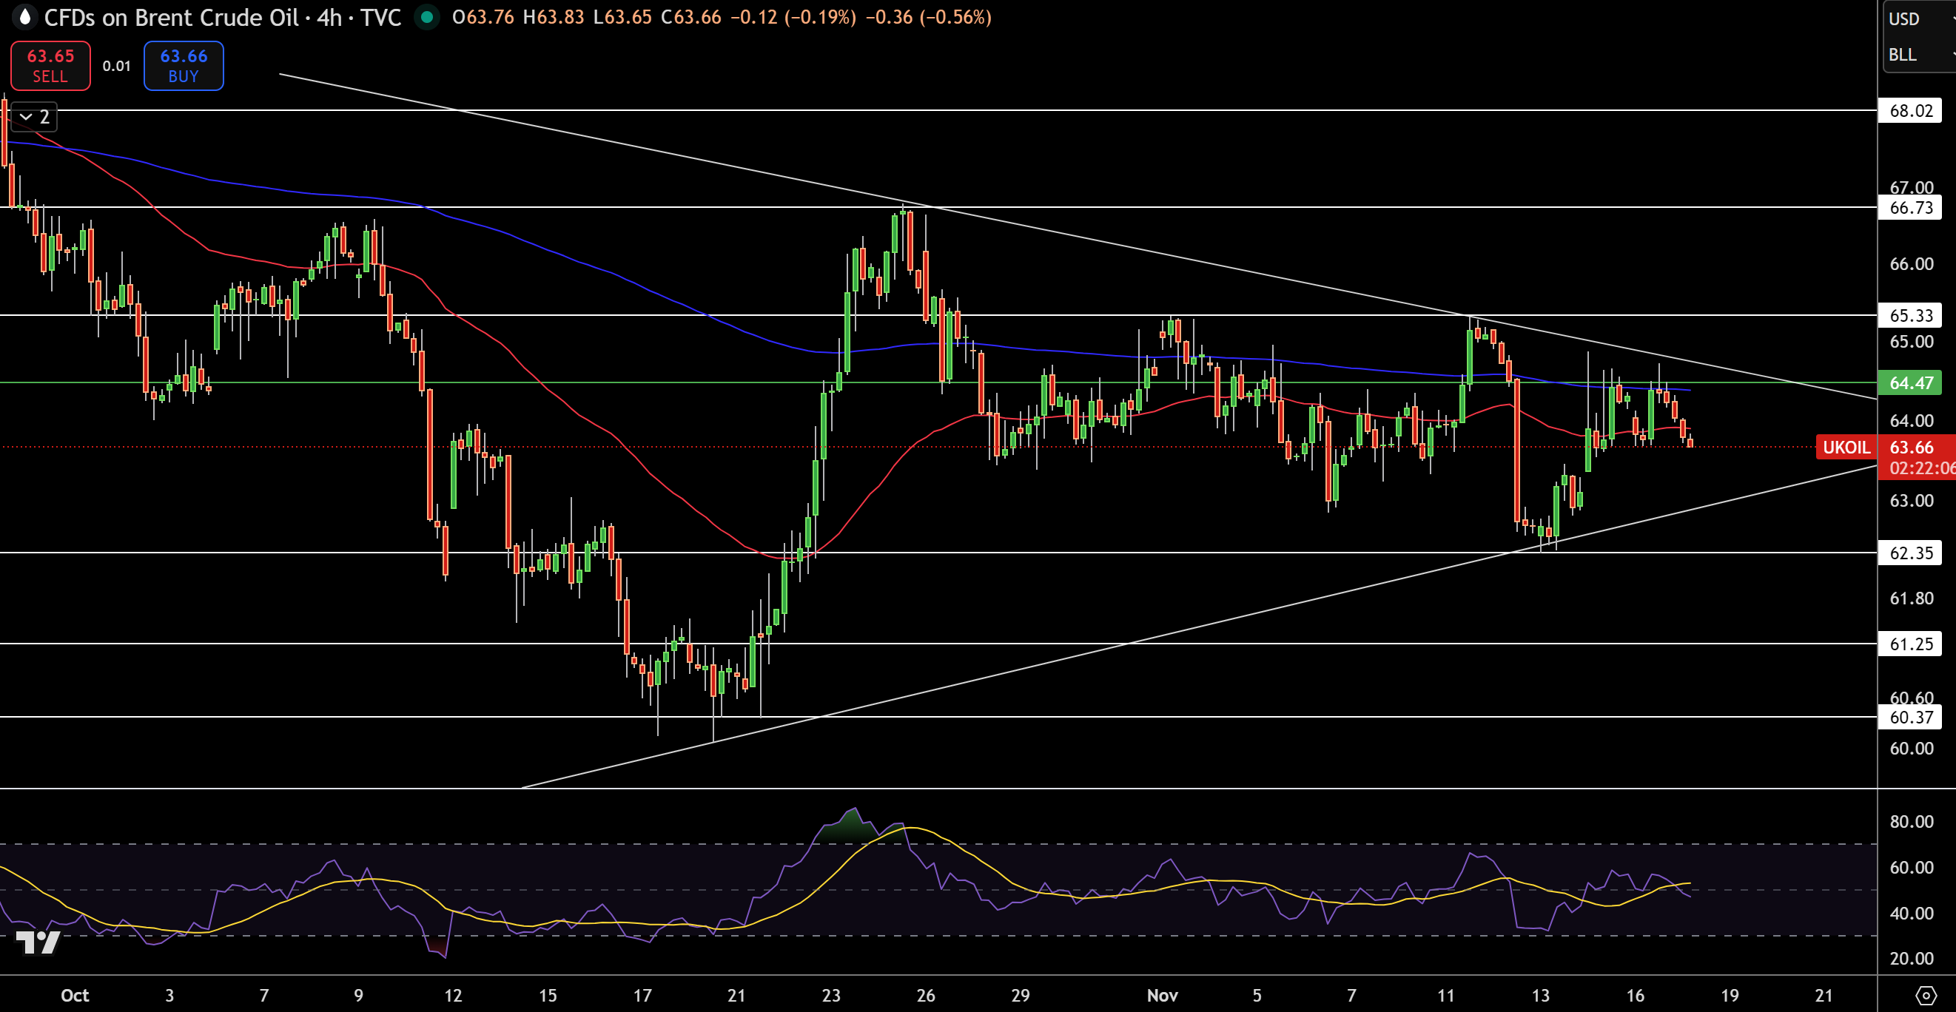Click the Nov date on time axis
The height and width of the screenshot is (1012, 1956).
pyautogui.click(x=1162, y=995)
